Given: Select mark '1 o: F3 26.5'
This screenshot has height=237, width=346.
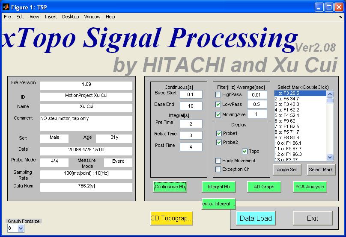Looking at the screenshot, I should click(300, 93).
